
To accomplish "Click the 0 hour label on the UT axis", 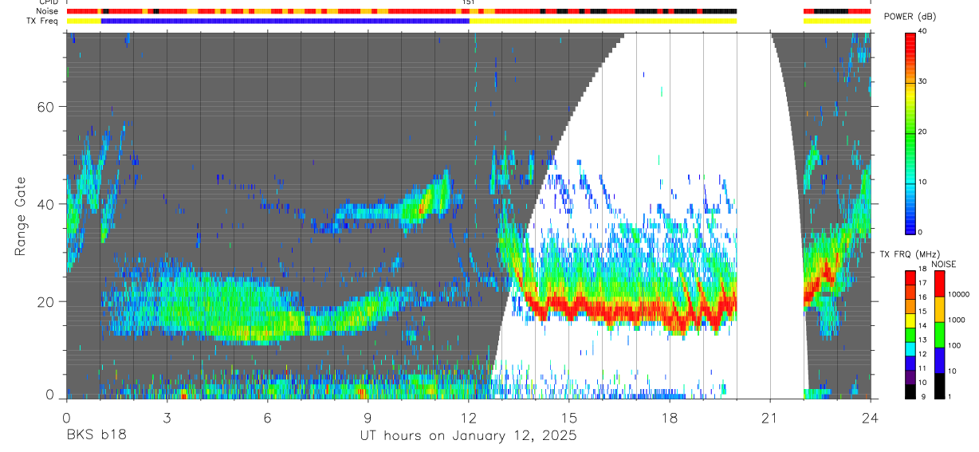I will point(66,416).
